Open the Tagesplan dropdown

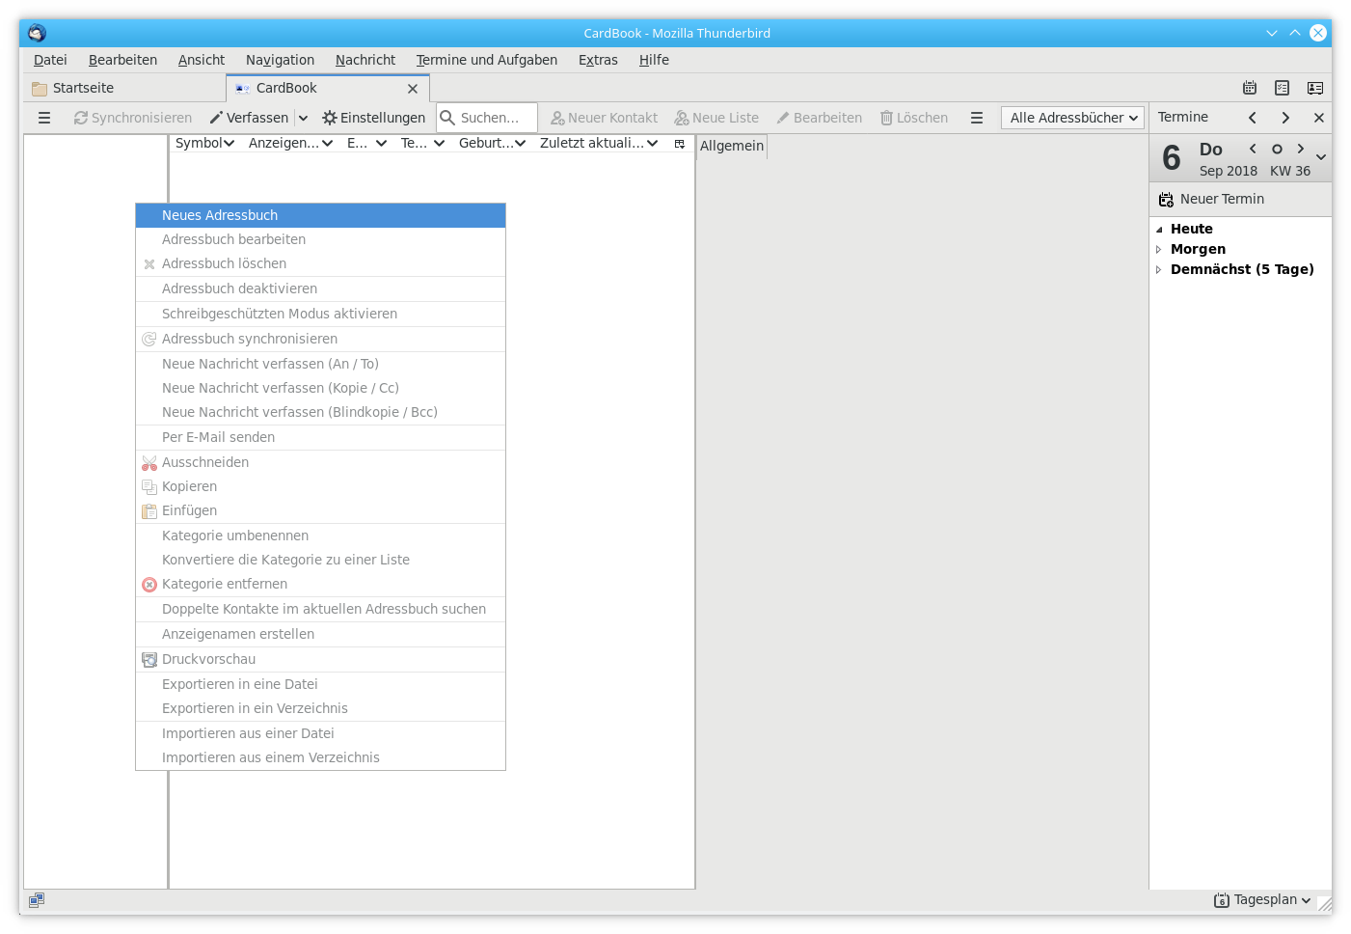(x=1262, y=899)
